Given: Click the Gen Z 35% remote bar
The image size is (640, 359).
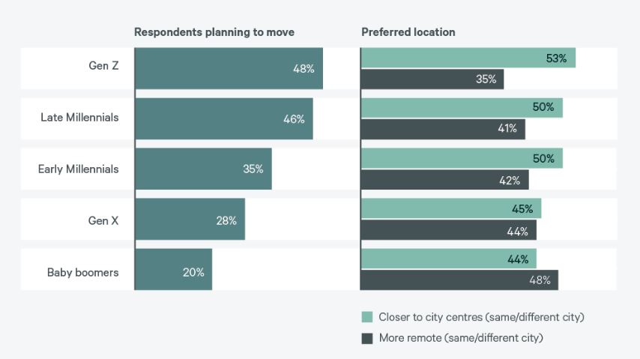Looking at the screenshot, I should tap(432, 79).
